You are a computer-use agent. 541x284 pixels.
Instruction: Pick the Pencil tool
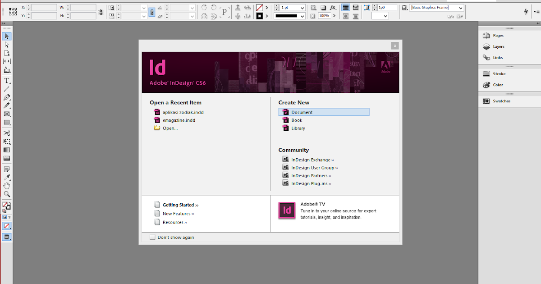tap(7, 105)
